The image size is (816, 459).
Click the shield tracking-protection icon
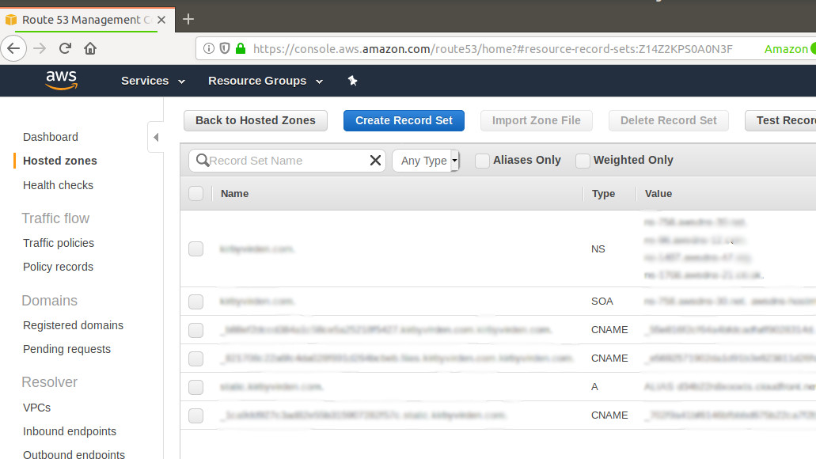pyautogui.click(x=225, y=48)
